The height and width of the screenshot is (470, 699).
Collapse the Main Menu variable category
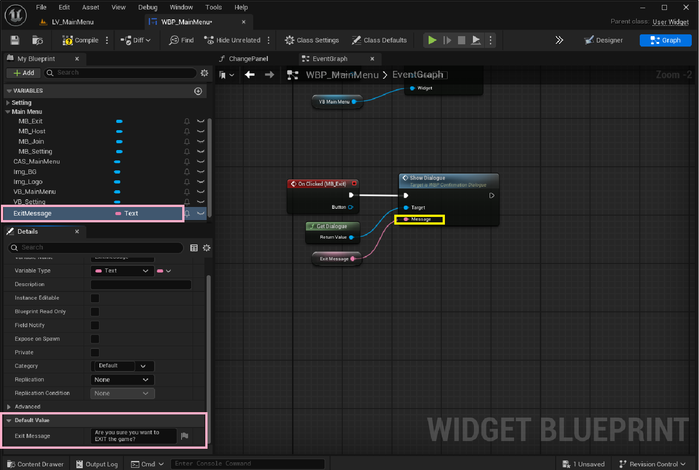coord(8,112)
